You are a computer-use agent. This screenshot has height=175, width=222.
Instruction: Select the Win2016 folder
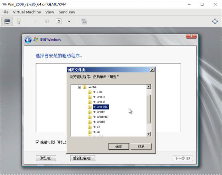tap(99, 122)
